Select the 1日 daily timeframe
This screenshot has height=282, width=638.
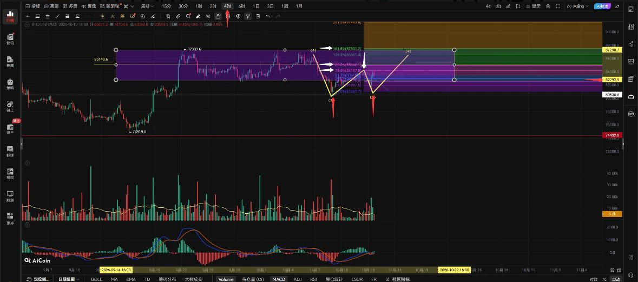256,6
